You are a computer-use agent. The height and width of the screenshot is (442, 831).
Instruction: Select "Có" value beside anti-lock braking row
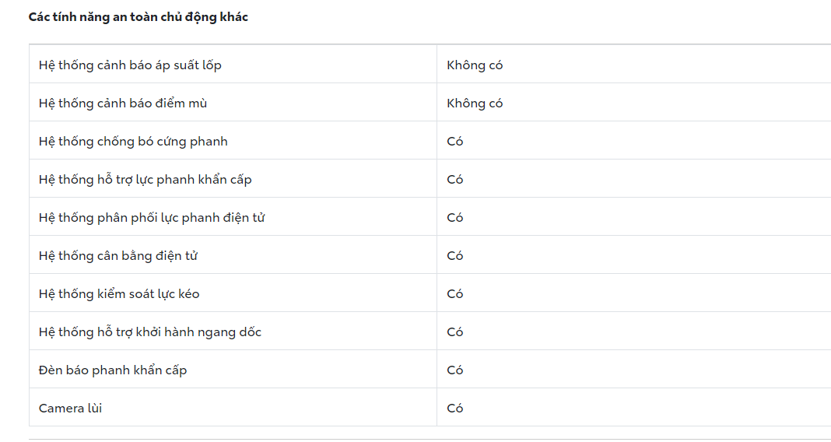(455, 142)
